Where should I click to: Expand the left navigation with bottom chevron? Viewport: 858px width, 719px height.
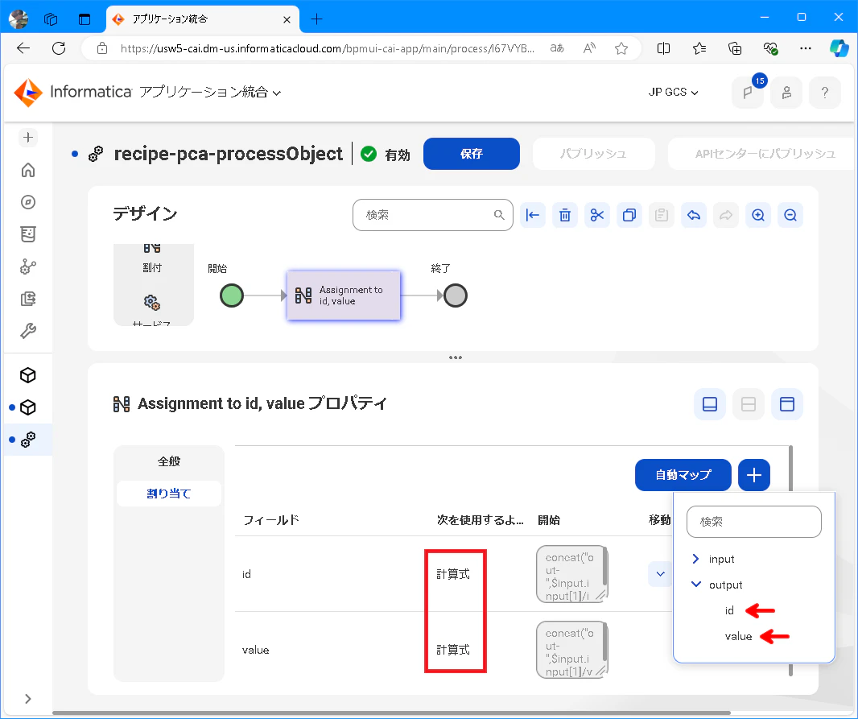tap(28, 699)
